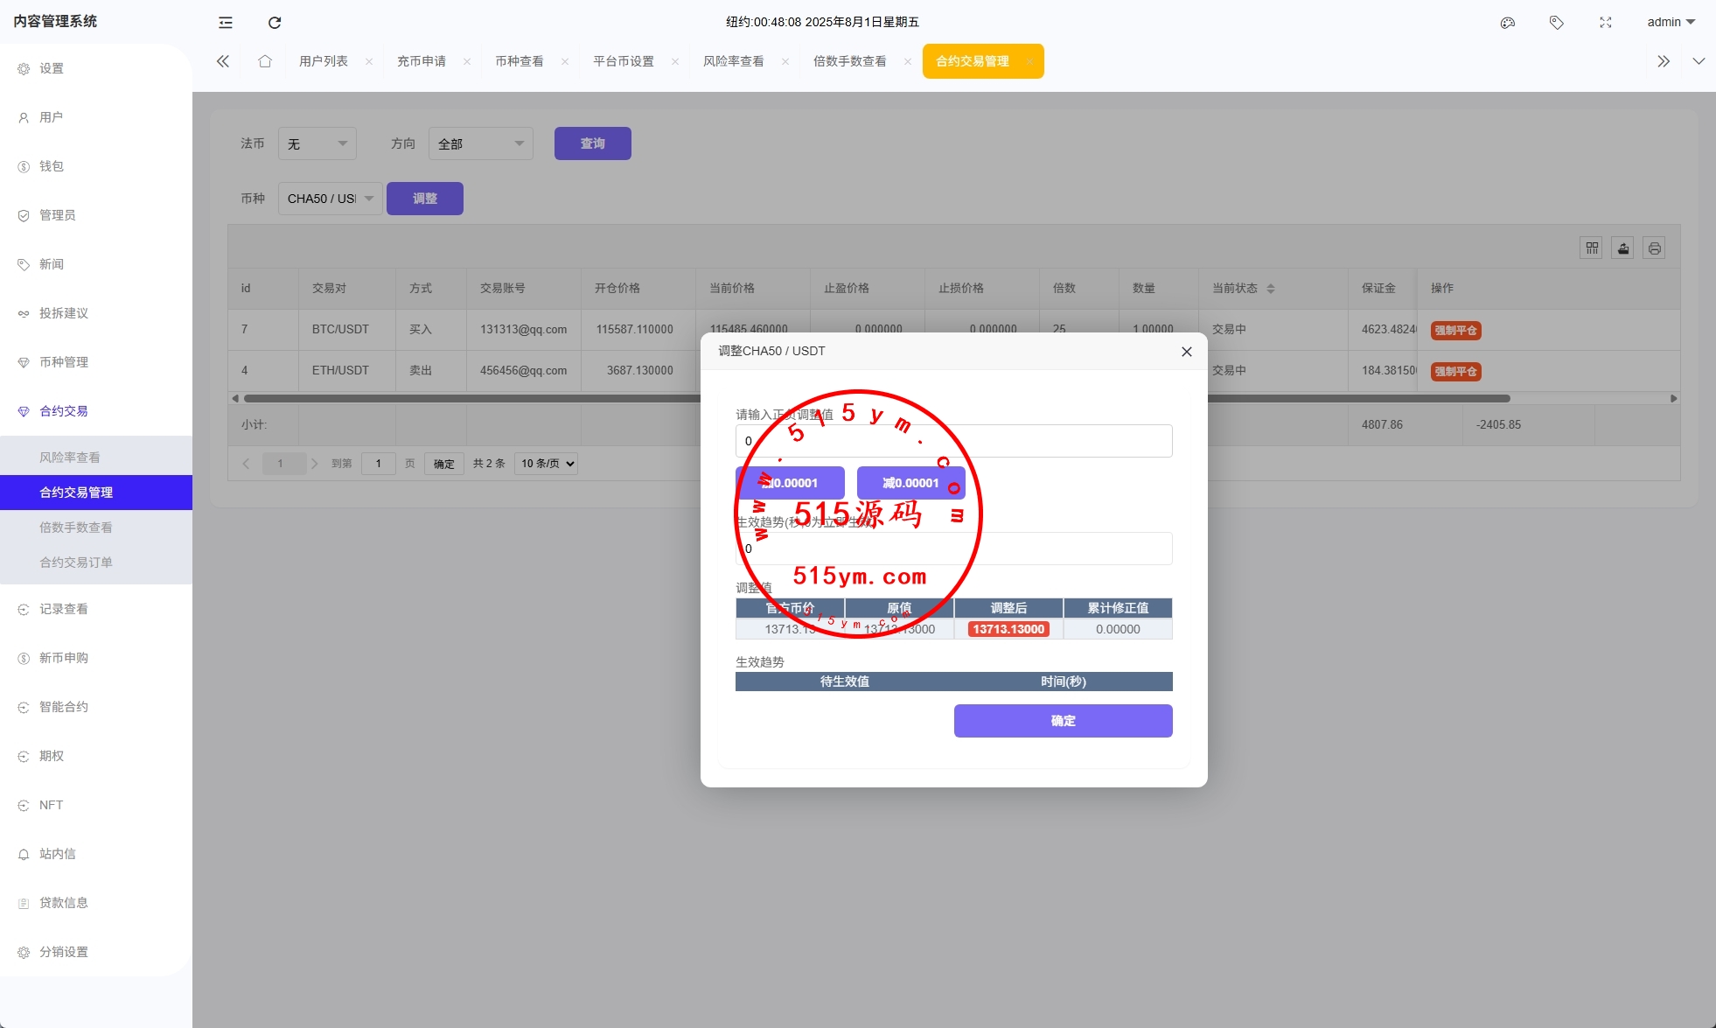Open the 方向 dropdown showing 全部
The width and height of the screenshot is (1716, 1028).
[480, 143]
